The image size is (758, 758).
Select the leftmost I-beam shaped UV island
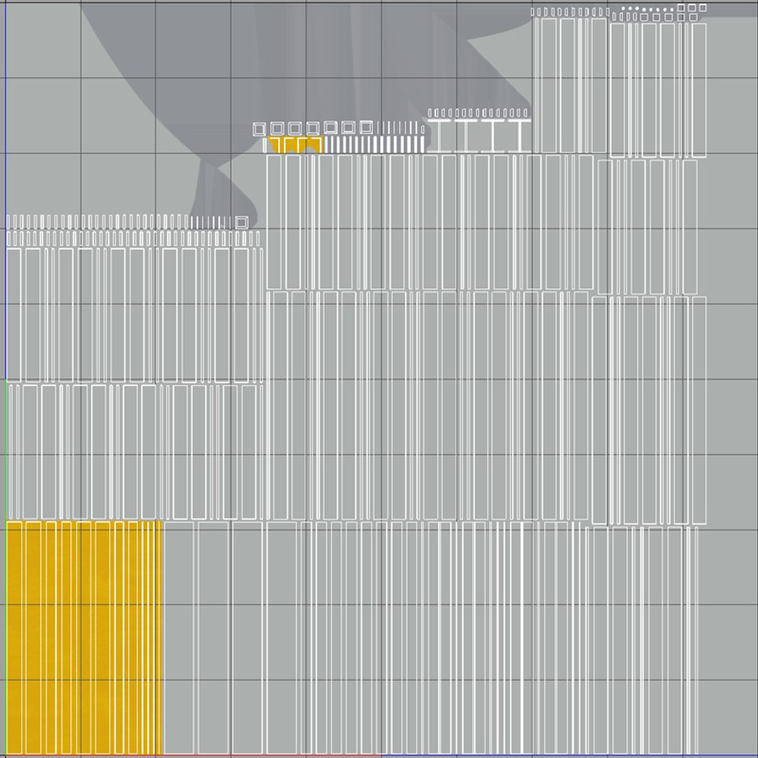[439, 136]
